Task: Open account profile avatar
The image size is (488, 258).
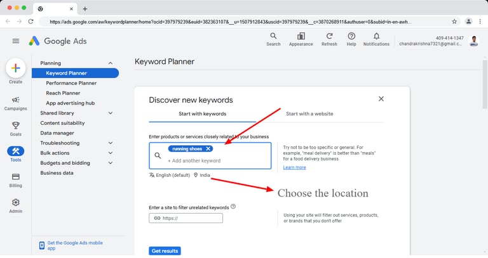Action: click(x=474, y=41)
